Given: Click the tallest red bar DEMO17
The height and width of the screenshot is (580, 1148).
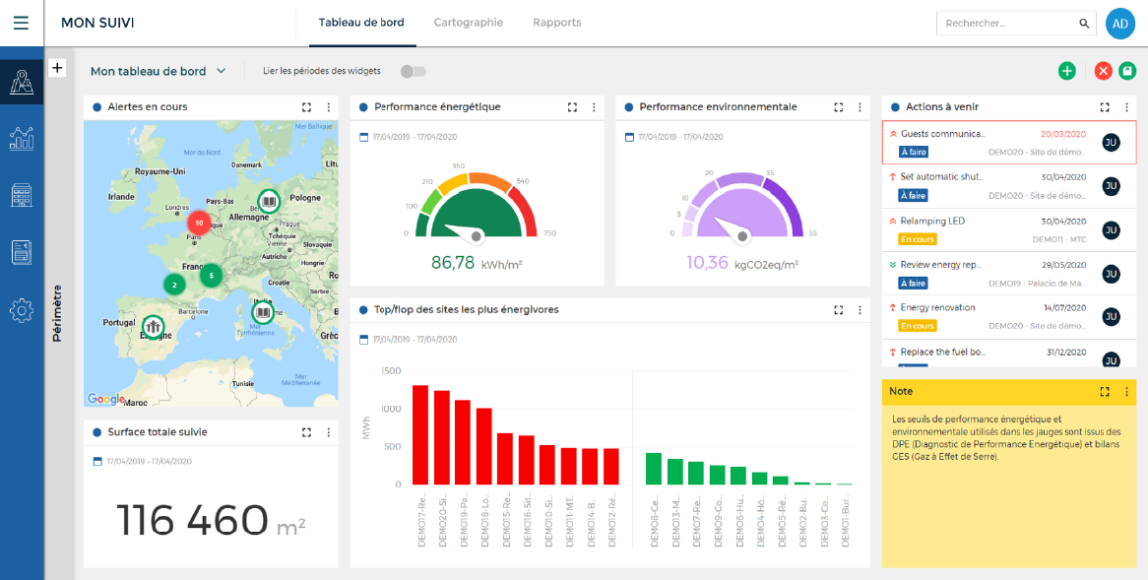Looking at the screenshot, I should click(420, 434).
